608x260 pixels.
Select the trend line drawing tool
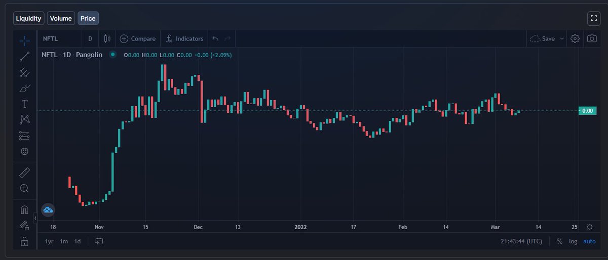tap(24, 57)
